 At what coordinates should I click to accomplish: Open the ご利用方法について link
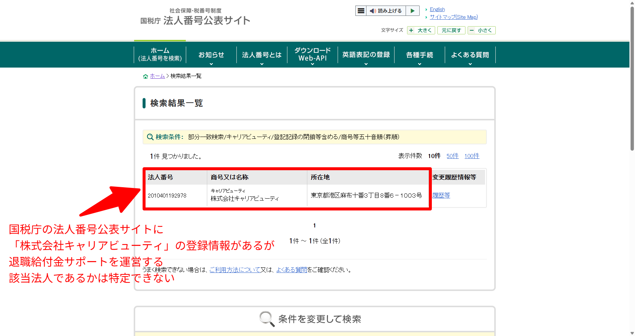[x=235, y=270]
